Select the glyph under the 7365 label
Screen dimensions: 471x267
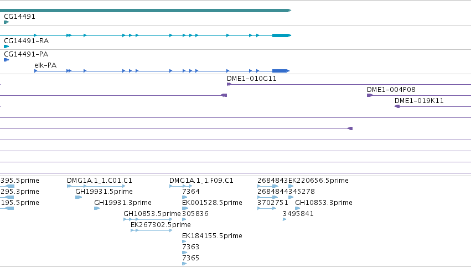point(184,264)
